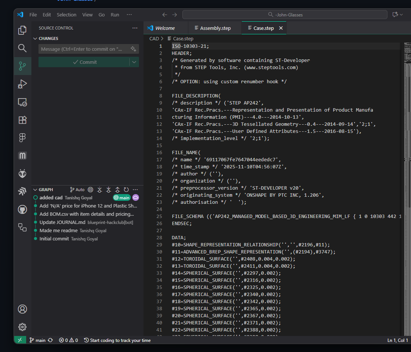411x352 pixels.
Task: Open the Commit button dropdown arrow
Action: pyautogui.click(x=134, y=62)
